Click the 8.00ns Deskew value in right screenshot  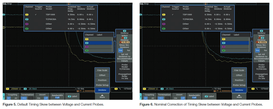tap(262, 42)
